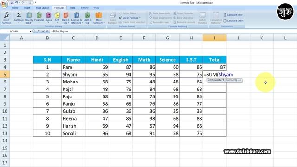Click Kajal's English score 76

[120, 89]
